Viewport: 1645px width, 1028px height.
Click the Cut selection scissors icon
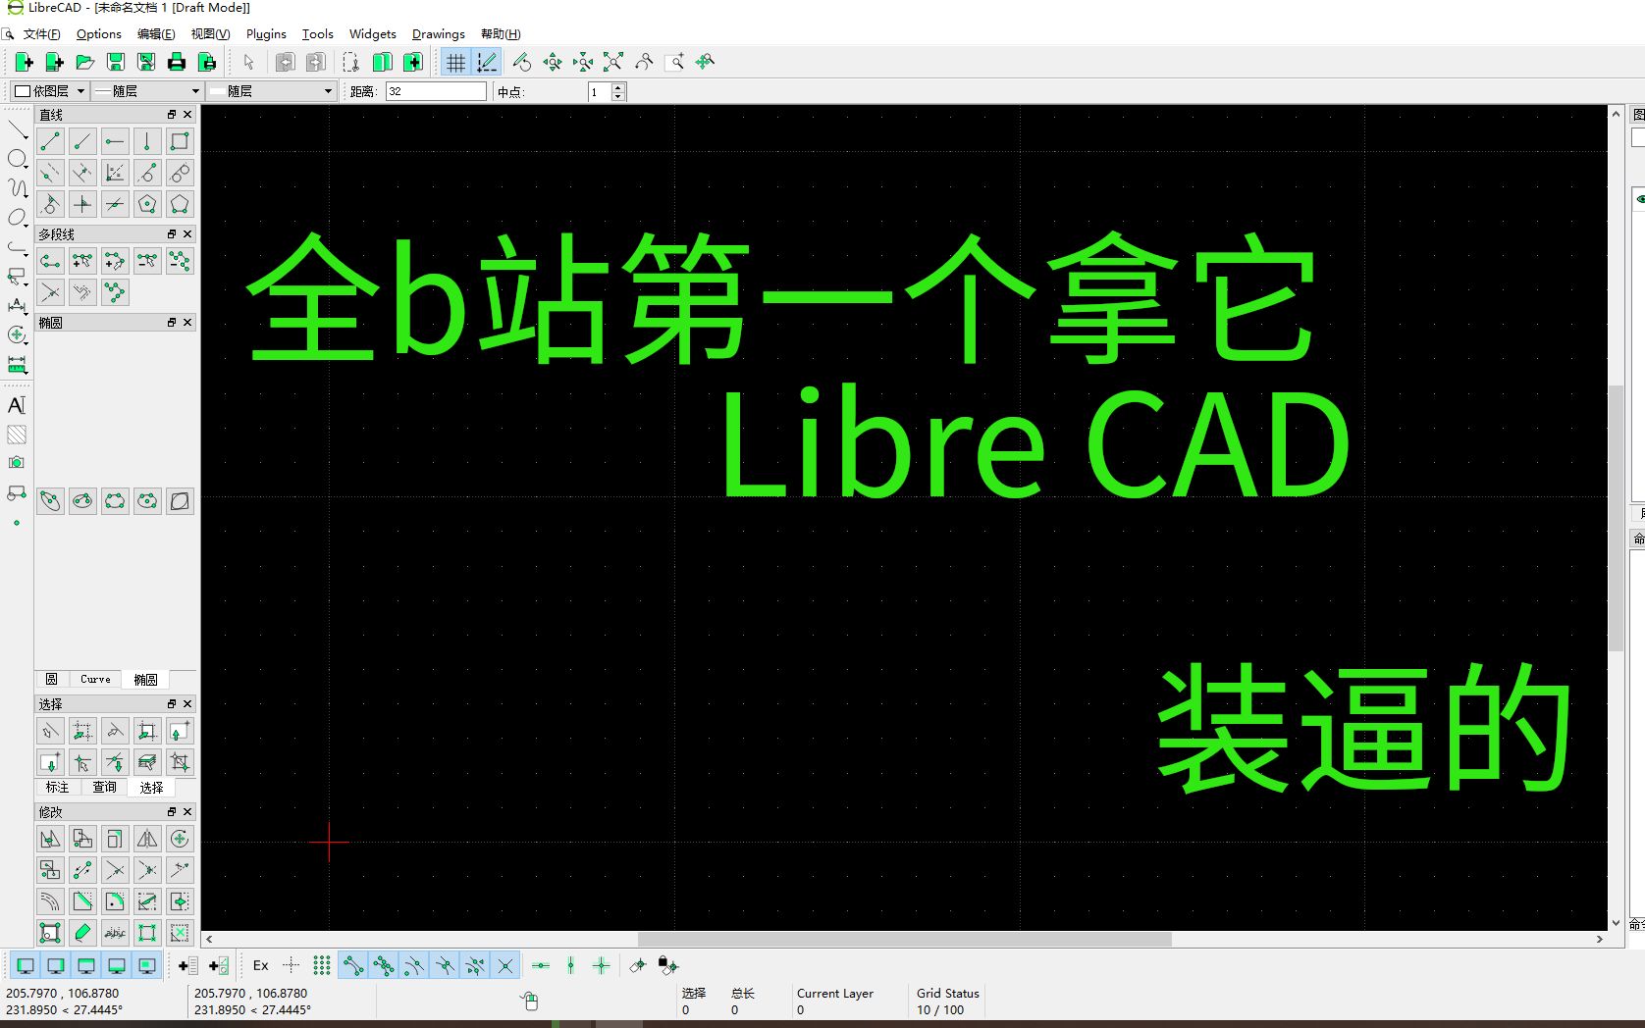(351, 63)
